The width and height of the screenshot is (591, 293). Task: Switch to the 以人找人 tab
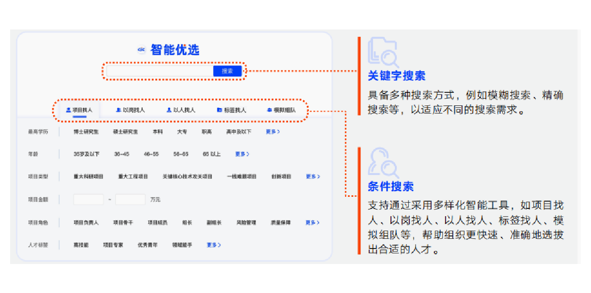[181, 110]
